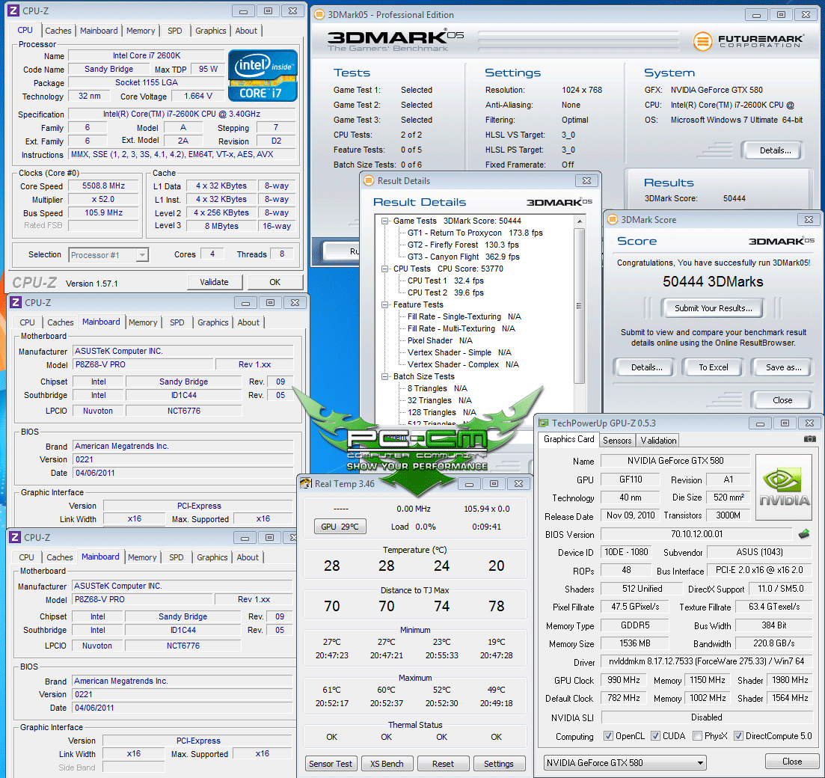The height and width of the screenshot is (778, 825).
Task: Click OK in the top CPU-Z window
Action: point(275,282)
